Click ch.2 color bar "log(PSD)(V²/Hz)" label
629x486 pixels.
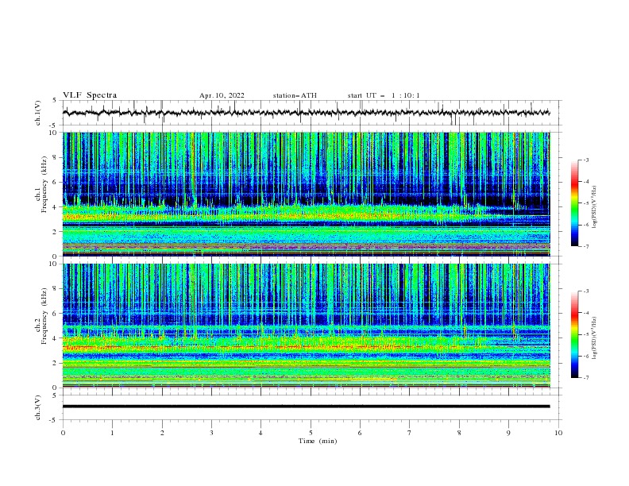595,337
